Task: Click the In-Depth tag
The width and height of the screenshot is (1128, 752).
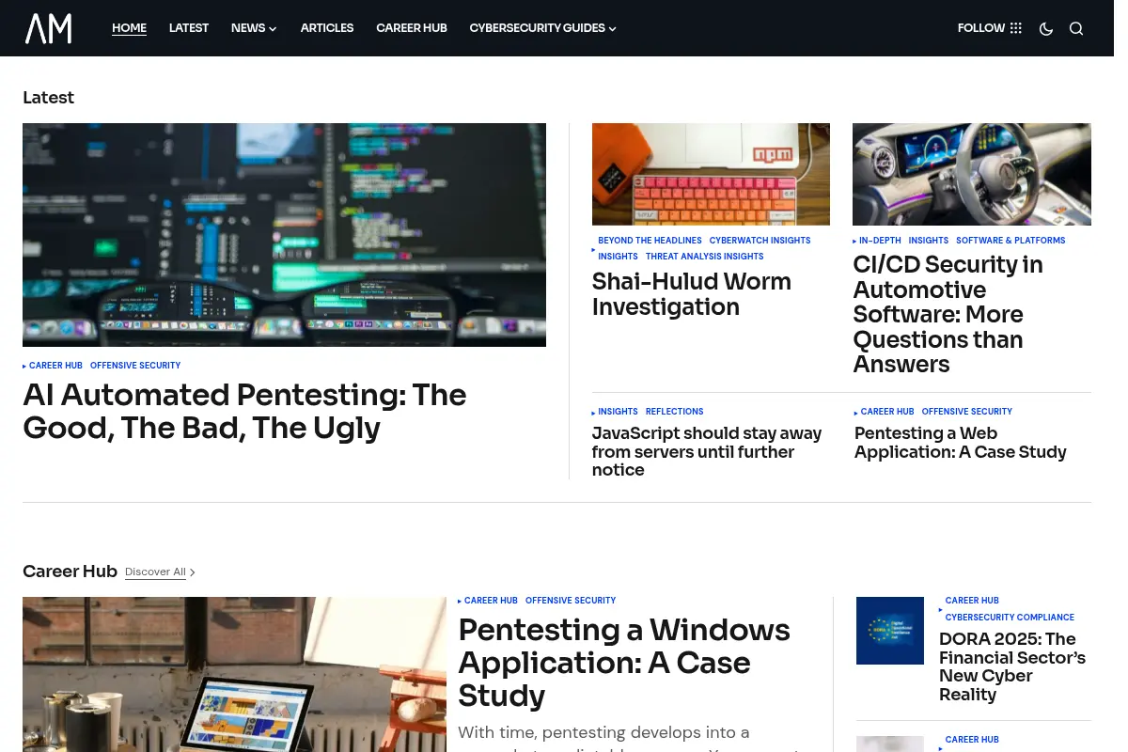Action: coord(880,241)
